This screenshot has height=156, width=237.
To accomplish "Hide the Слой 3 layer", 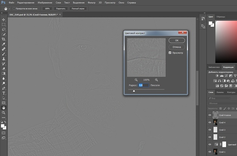I will pyautogui.click(x=210, y=130).
